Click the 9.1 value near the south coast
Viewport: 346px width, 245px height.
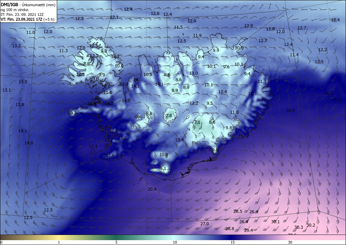(163, 169)
